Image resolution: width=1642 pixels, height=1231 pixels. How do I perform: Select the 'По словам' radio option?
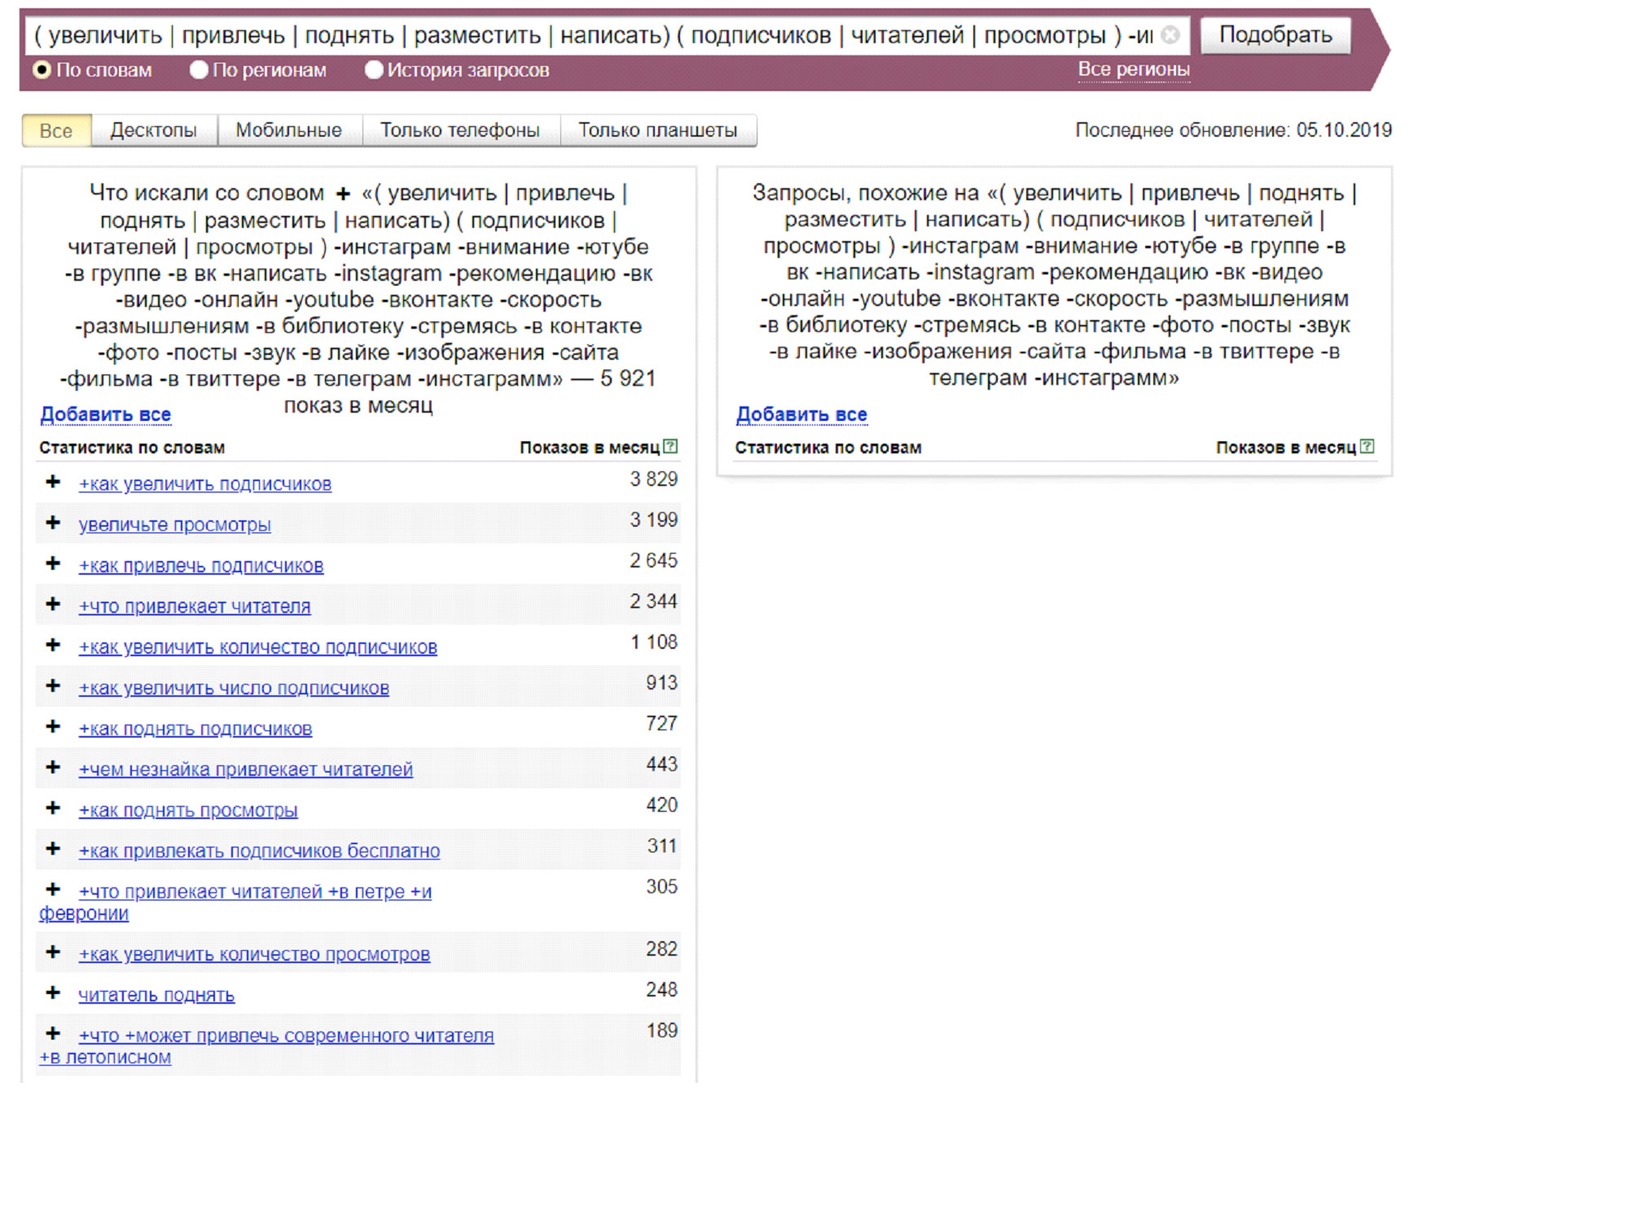(42, 70)
